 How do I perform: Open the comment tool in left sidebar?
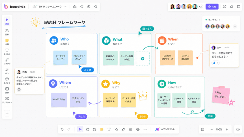tap(7, 80)
